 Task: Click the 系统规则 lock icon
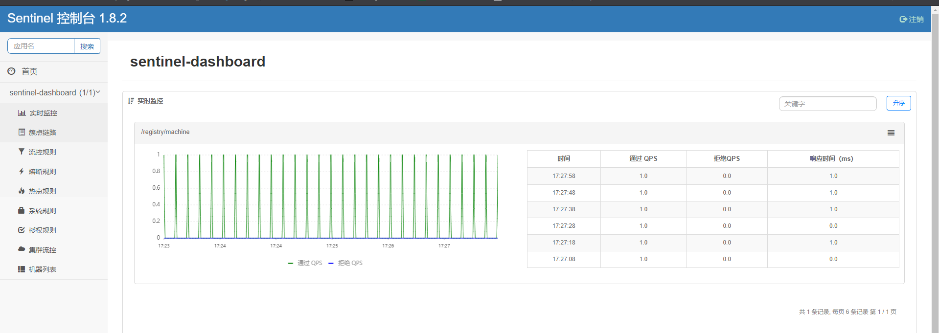click(x=22, y=210)
